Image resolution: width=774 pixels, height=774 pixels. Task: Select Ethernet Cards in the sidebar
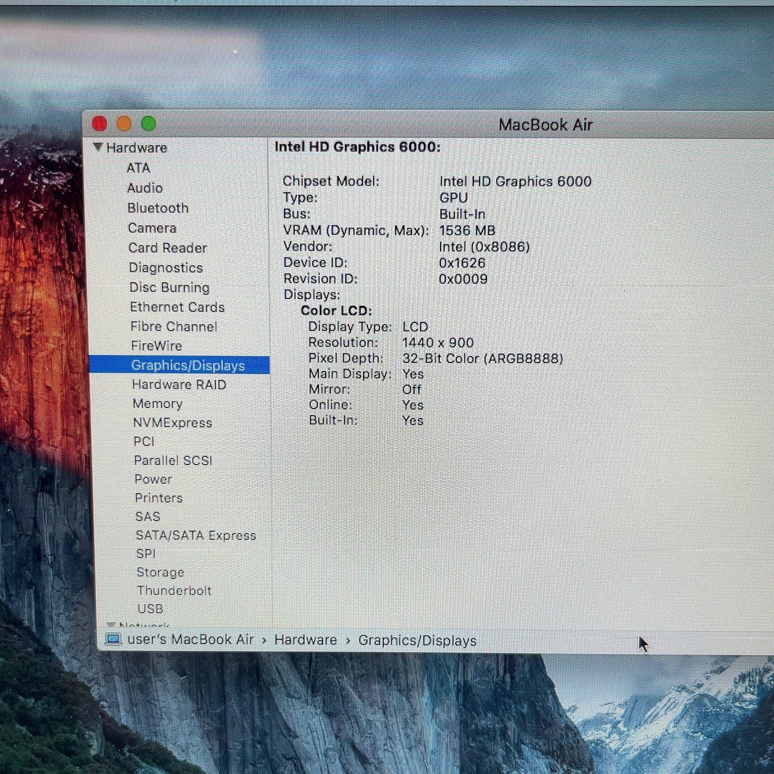[x=177, y=307]
